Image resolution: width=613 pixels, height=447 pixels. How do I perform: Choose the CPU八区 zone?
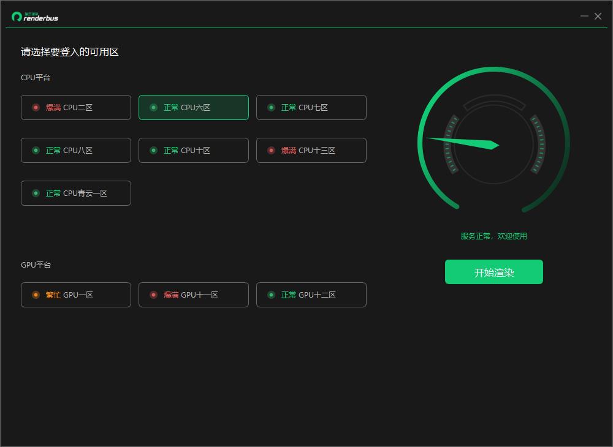[76, 150]
